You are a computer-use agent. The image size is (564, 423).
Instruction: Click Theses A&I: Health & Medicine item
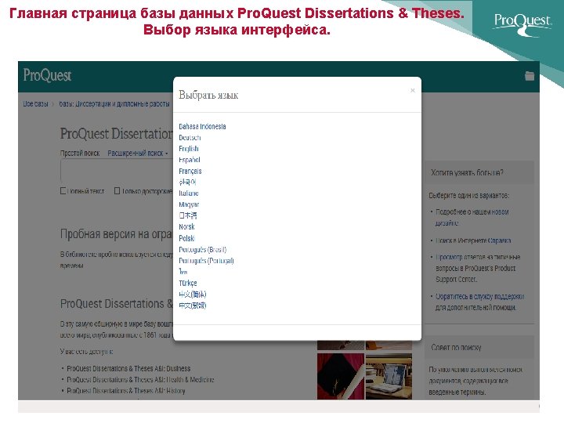pos(140,379)
